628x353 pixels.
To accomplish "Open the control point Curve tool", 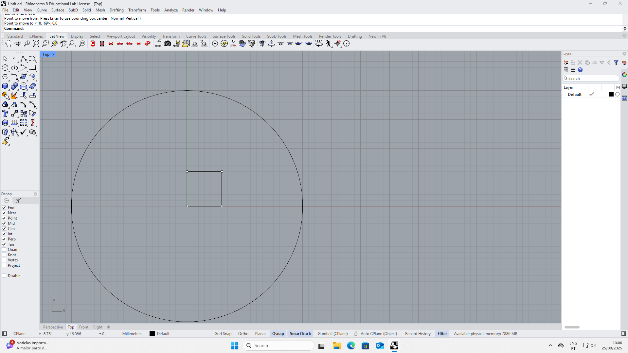I will (x=32, y=59).
